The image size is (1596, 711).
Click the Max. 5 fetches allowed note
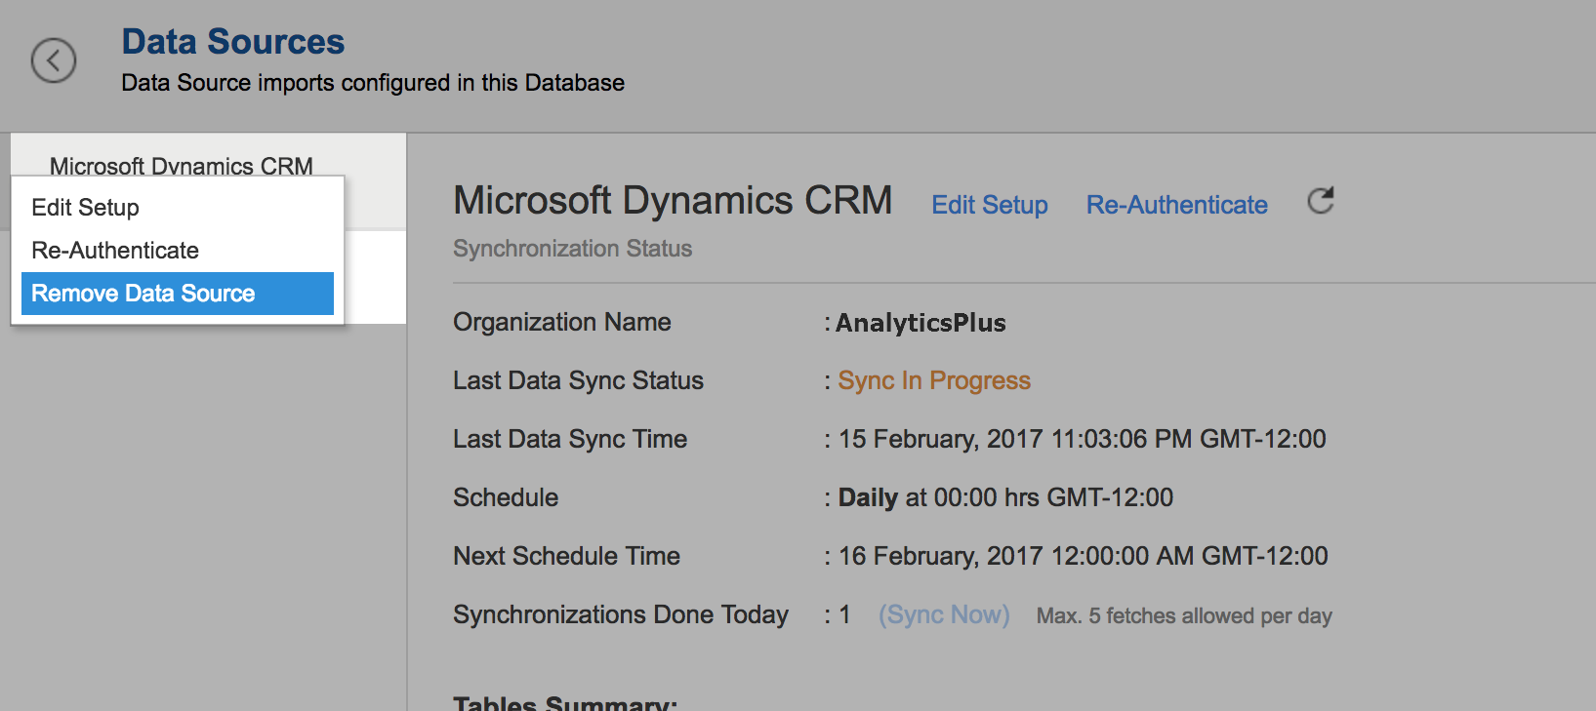pyautogui.click(x=1184, y=616)
